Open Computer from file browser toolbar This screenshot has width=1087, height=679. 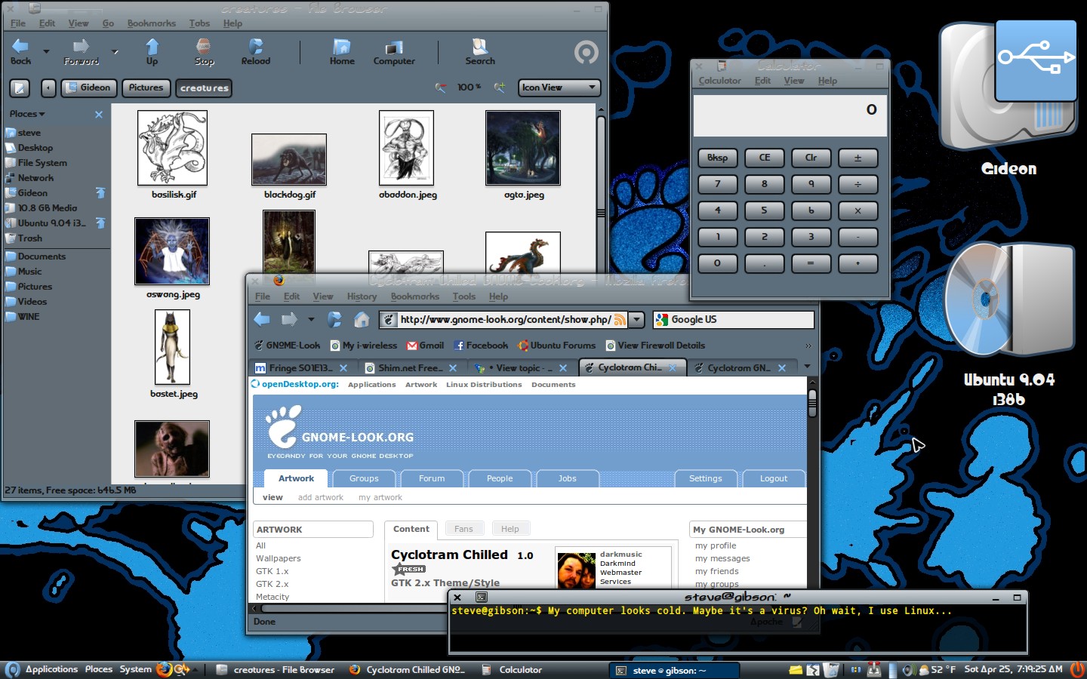pos(394,51)
